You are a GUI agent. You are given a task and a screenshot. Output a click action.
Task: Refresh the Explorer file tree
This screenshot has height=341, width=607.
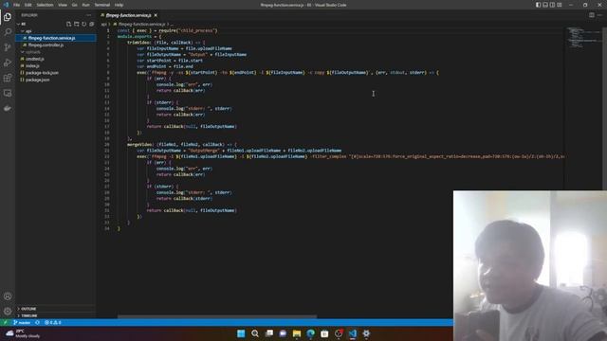click(x=84, y=24)
